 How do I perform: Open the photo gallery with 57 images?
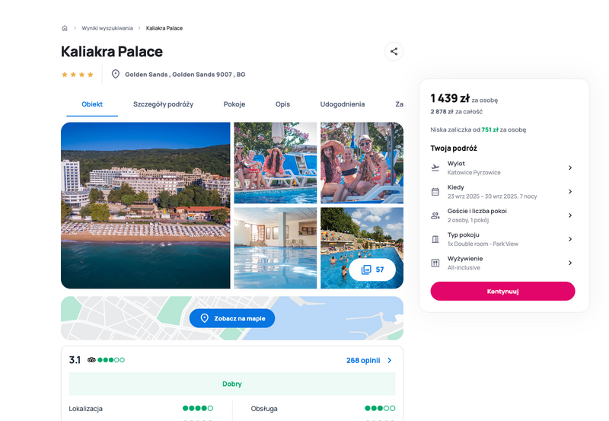(x=372, y=270)
